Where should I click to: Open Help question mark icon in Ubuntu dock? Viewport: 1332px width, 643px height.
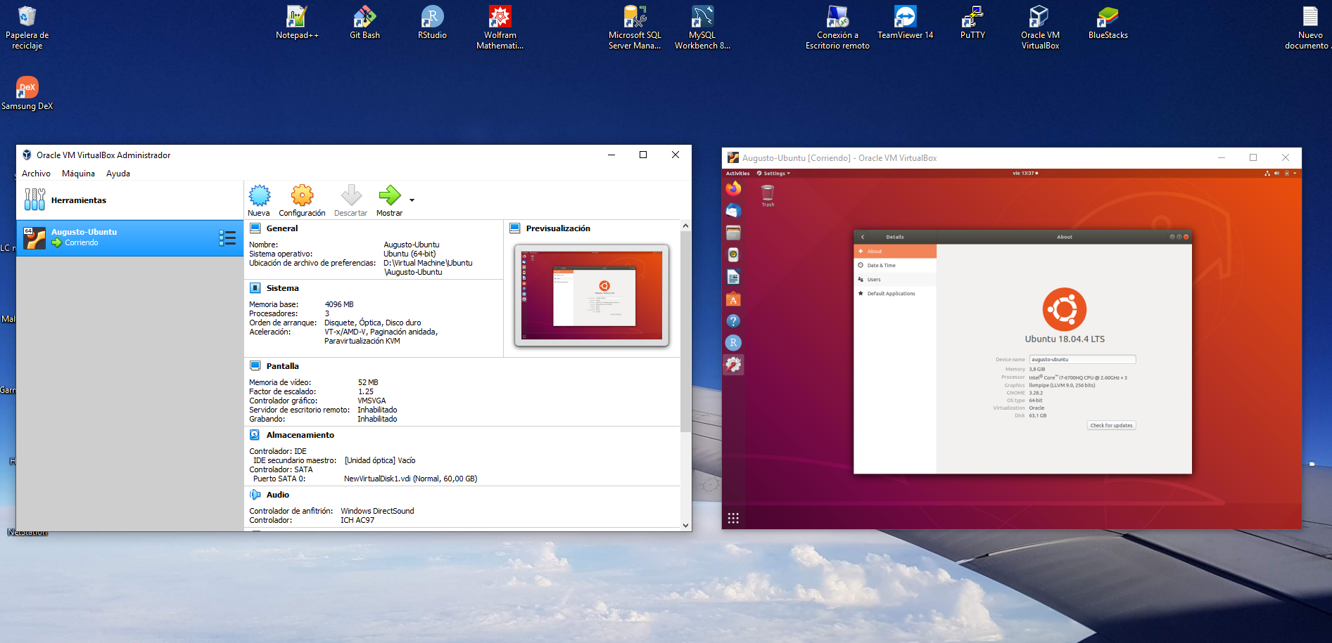point(733,320)
